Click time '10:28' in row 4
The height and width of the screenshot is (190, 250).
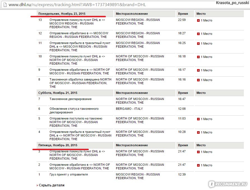182,132
